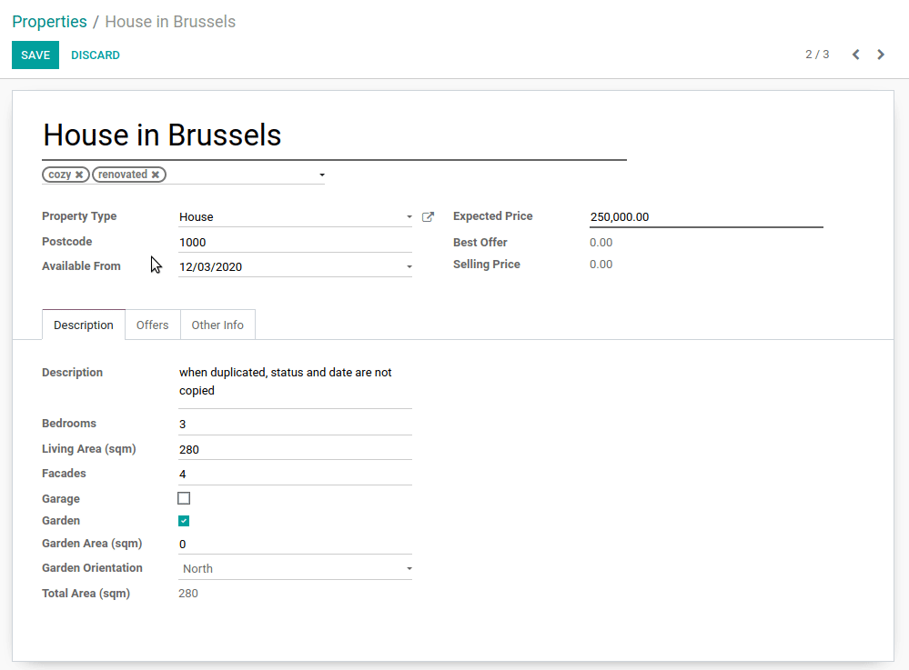Image resolution: width=909 pixels, height=670 pixels.
Task: Switch to the Offers tab
Action: point(152,325)
